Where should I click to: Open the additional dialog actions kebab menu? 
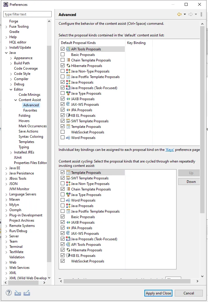coord(201,15)
